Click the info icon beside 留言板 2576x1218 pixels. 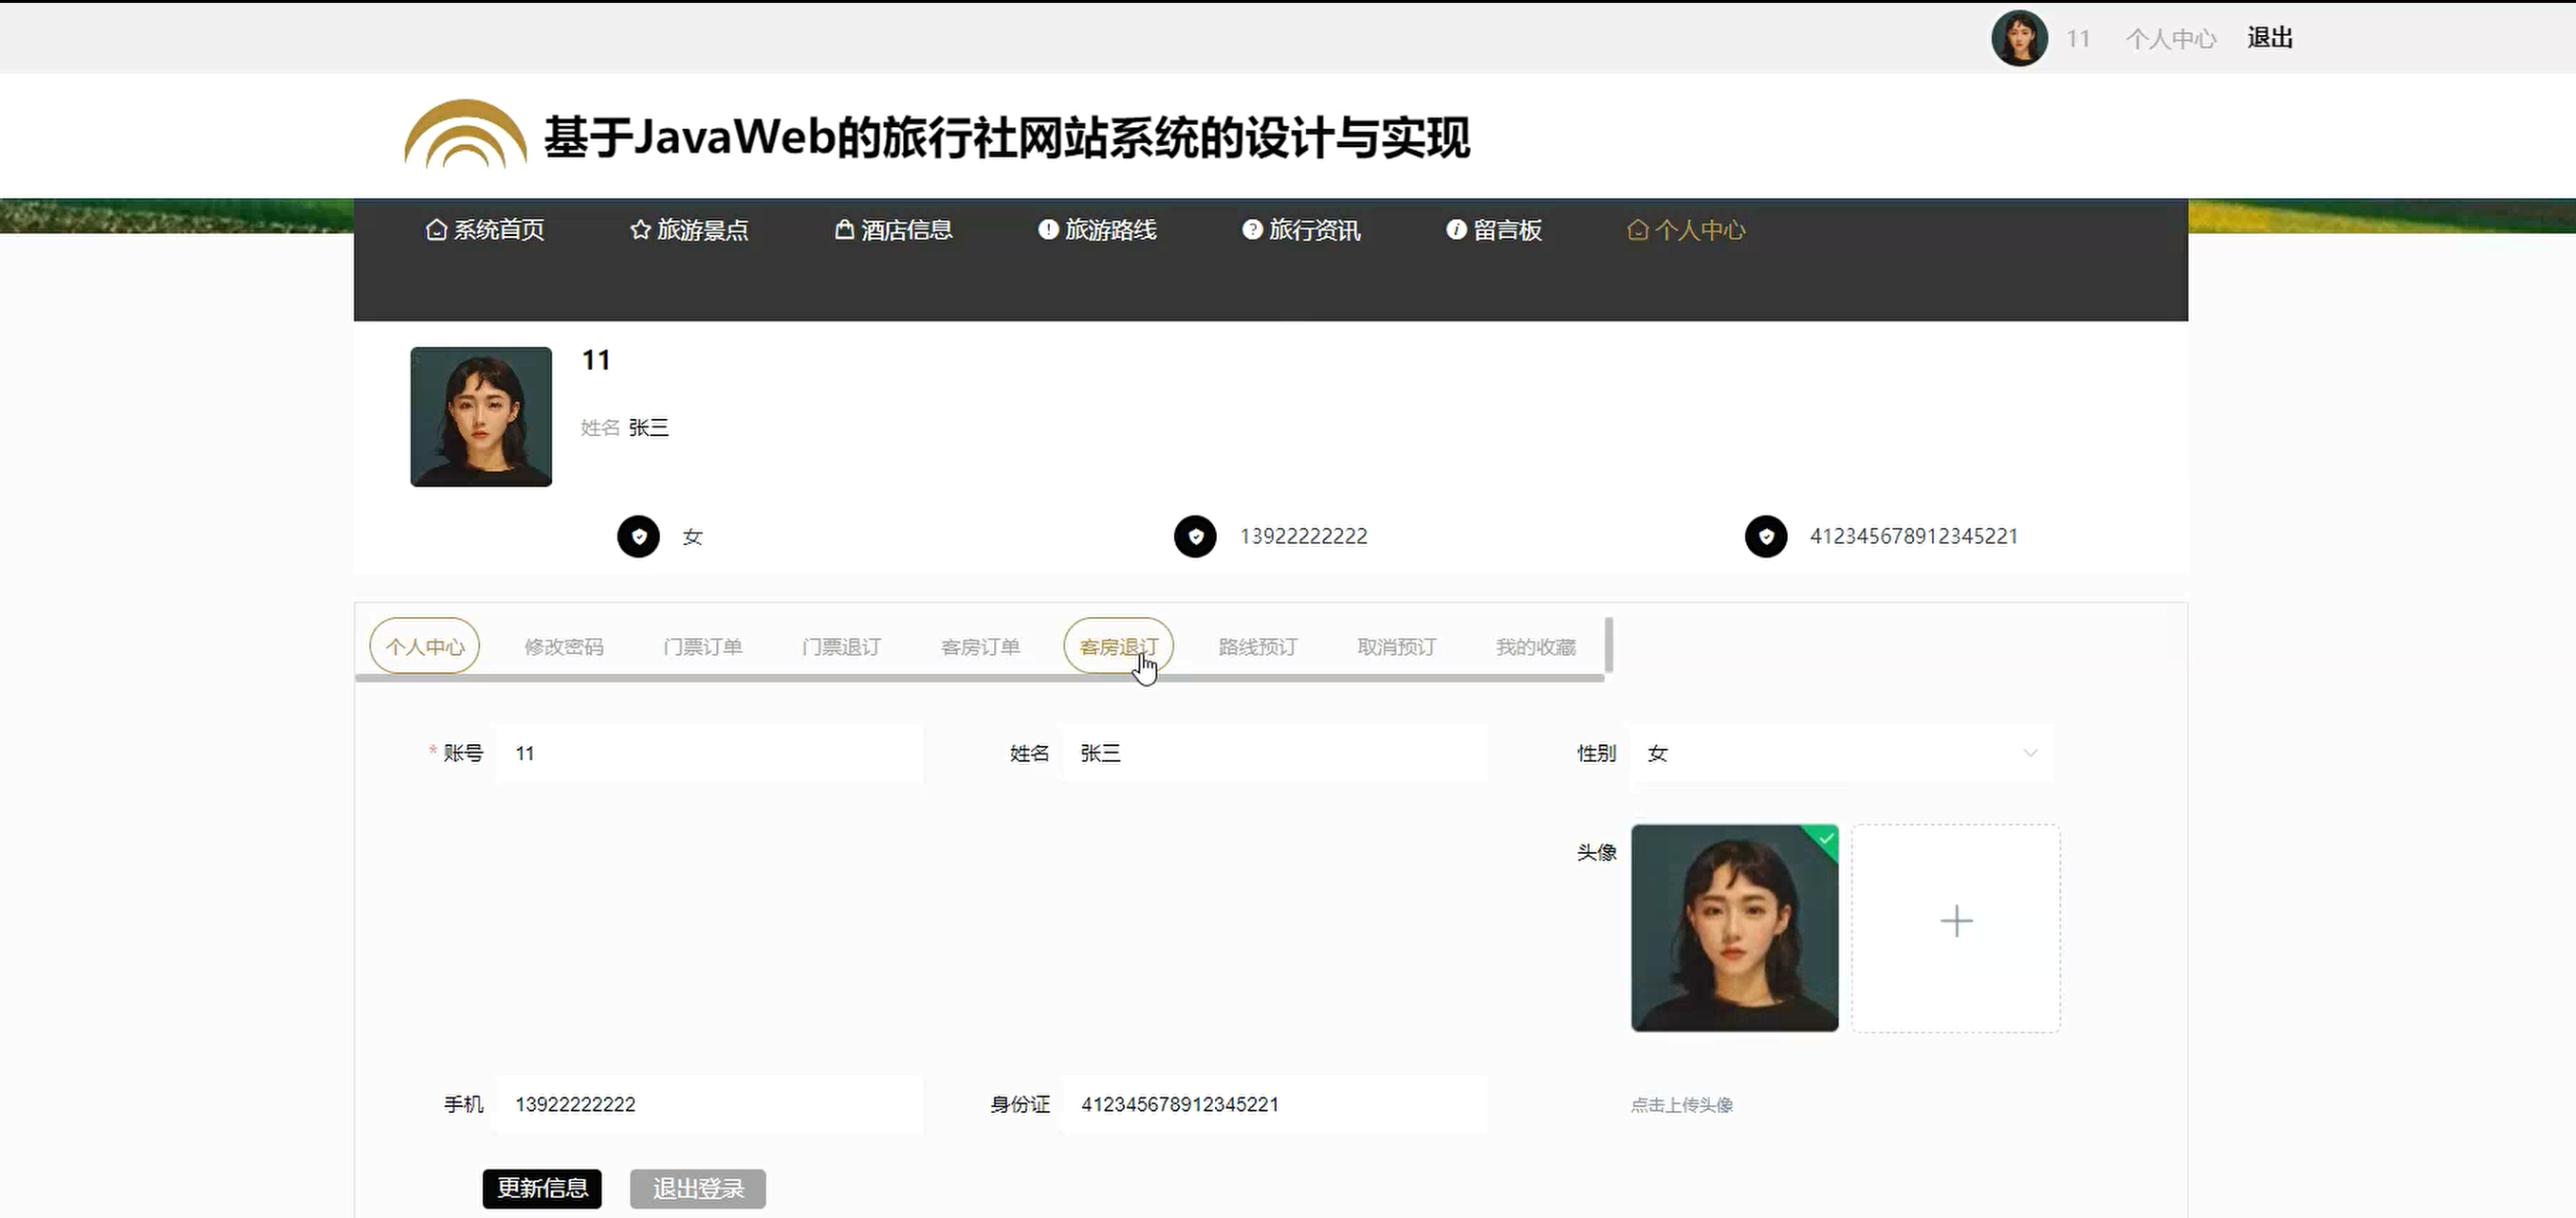point(1456,229)
